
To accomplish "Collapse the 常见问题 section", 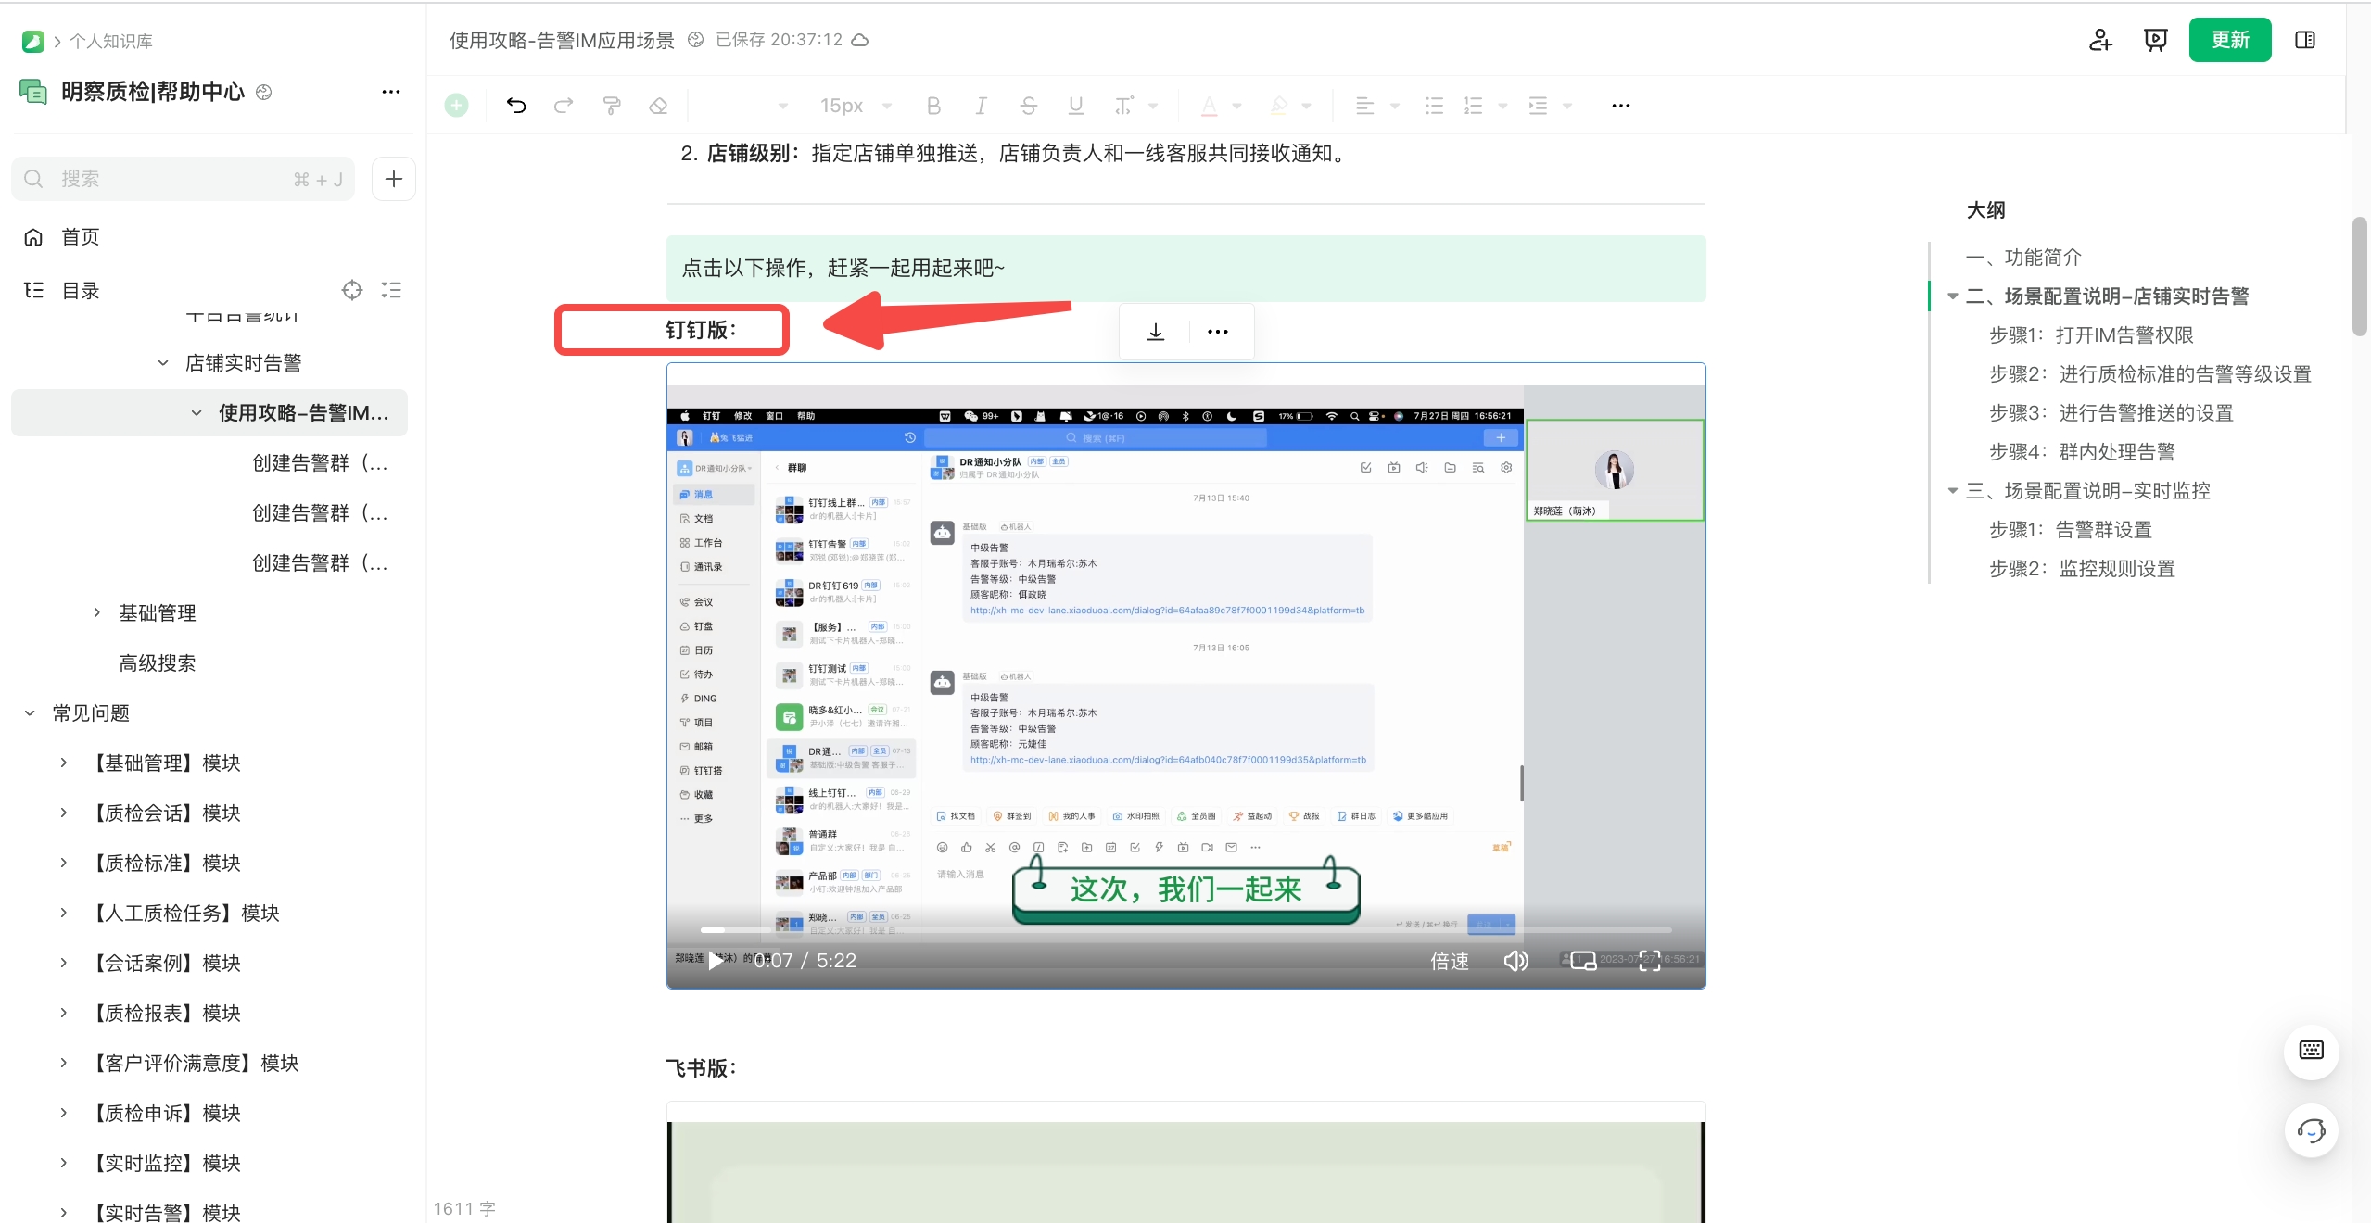I will pos(30,713).
